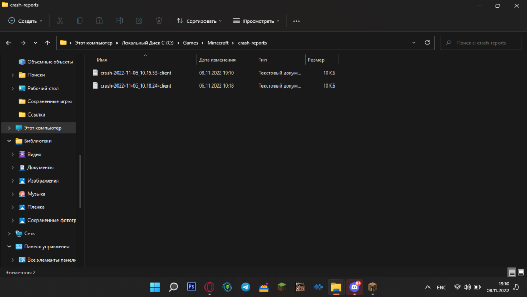Open Photoshop from the taskbar

click(x=191, y=287)
